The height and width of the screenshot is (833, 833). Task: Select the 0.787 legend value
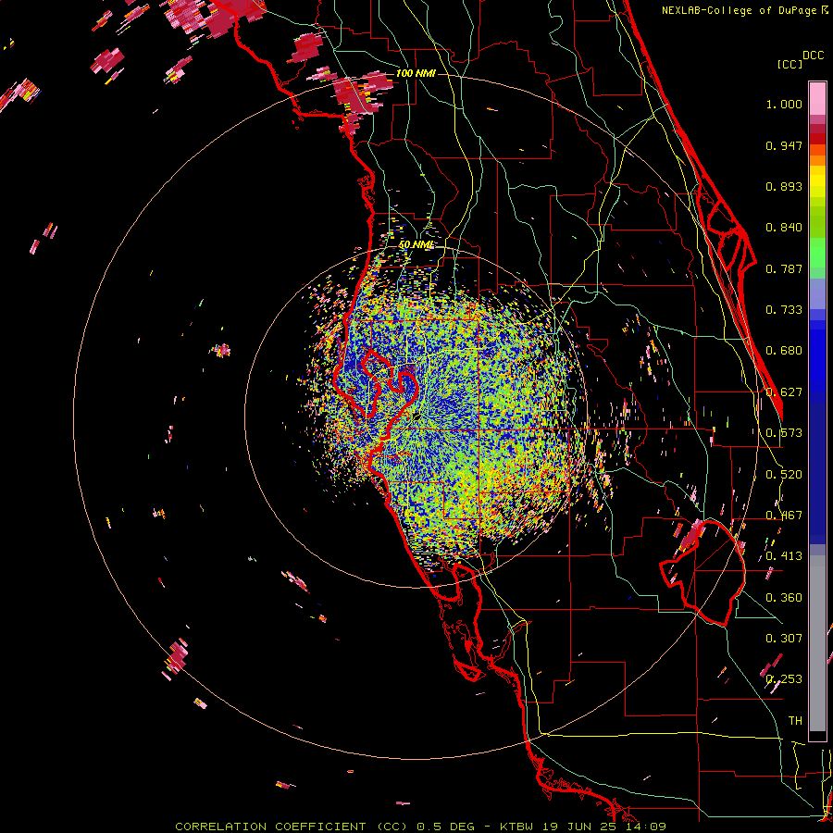tap(784, 268)
